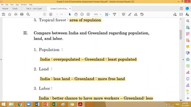
Task: Share with others person icon
Action: pos(187,15)
